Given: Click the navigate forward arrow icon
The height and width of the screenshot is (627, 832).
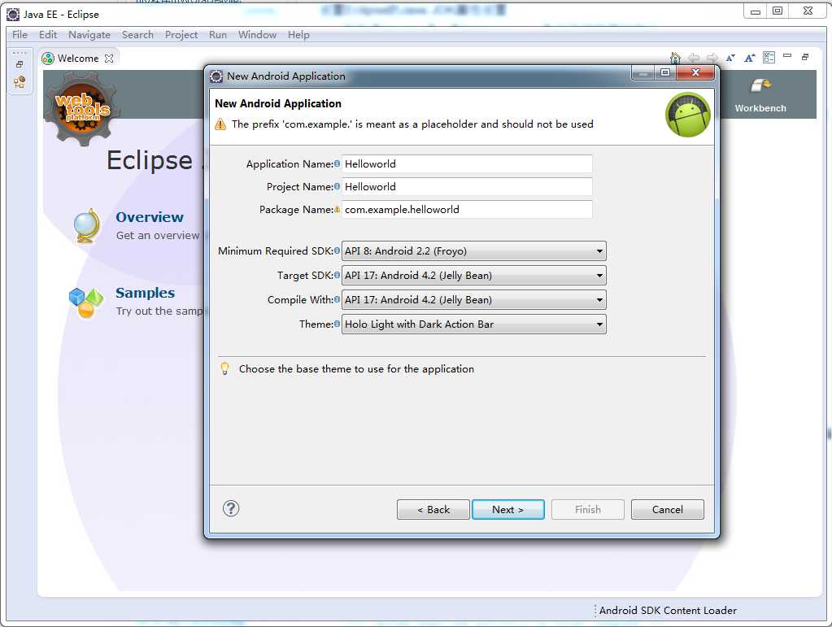Looking at the screenshot, I should [x=712, y=57].
